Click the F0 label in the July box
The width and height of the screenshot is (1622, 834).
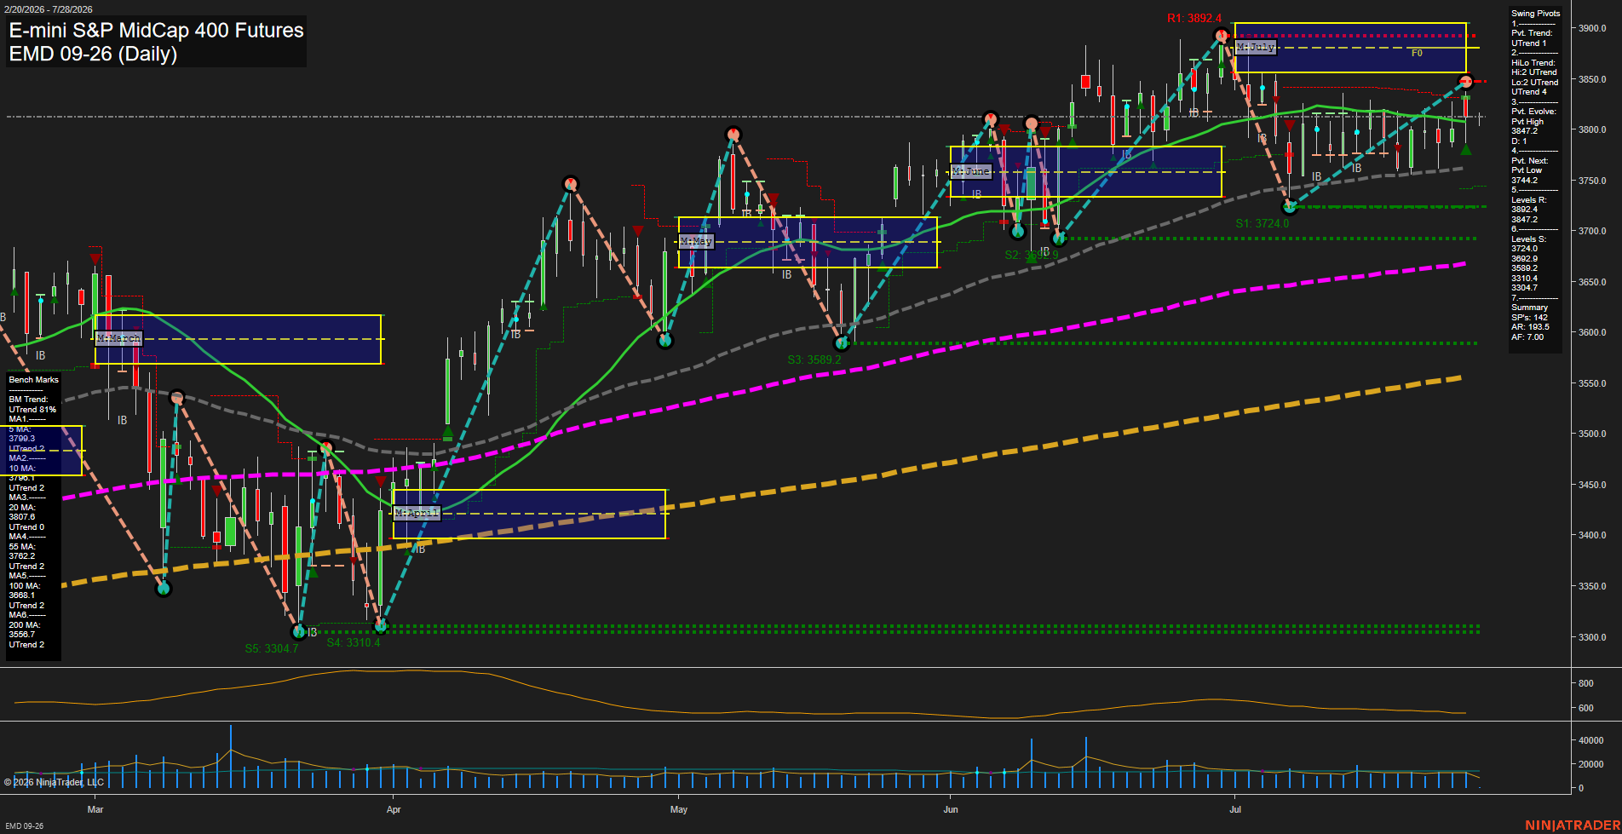pyautogui.click(x=1417, y=53)
